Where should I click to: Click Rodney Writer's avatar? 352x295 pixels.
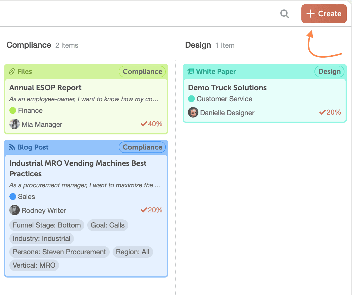click(x=15, y=210)
